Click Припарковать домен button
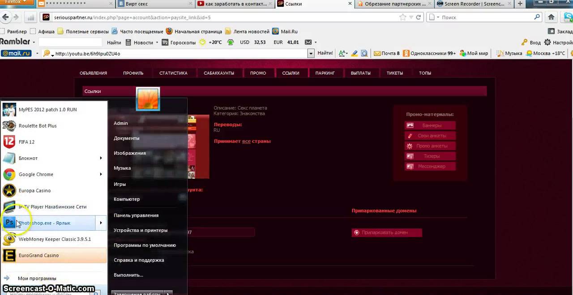The height and width of the screenshot is (295, 573). point(387,232)
